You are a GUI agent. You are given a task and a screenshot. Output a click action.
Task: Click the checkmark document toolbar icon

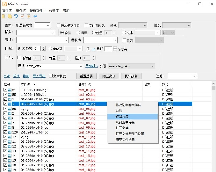click(x=22, y=16)
